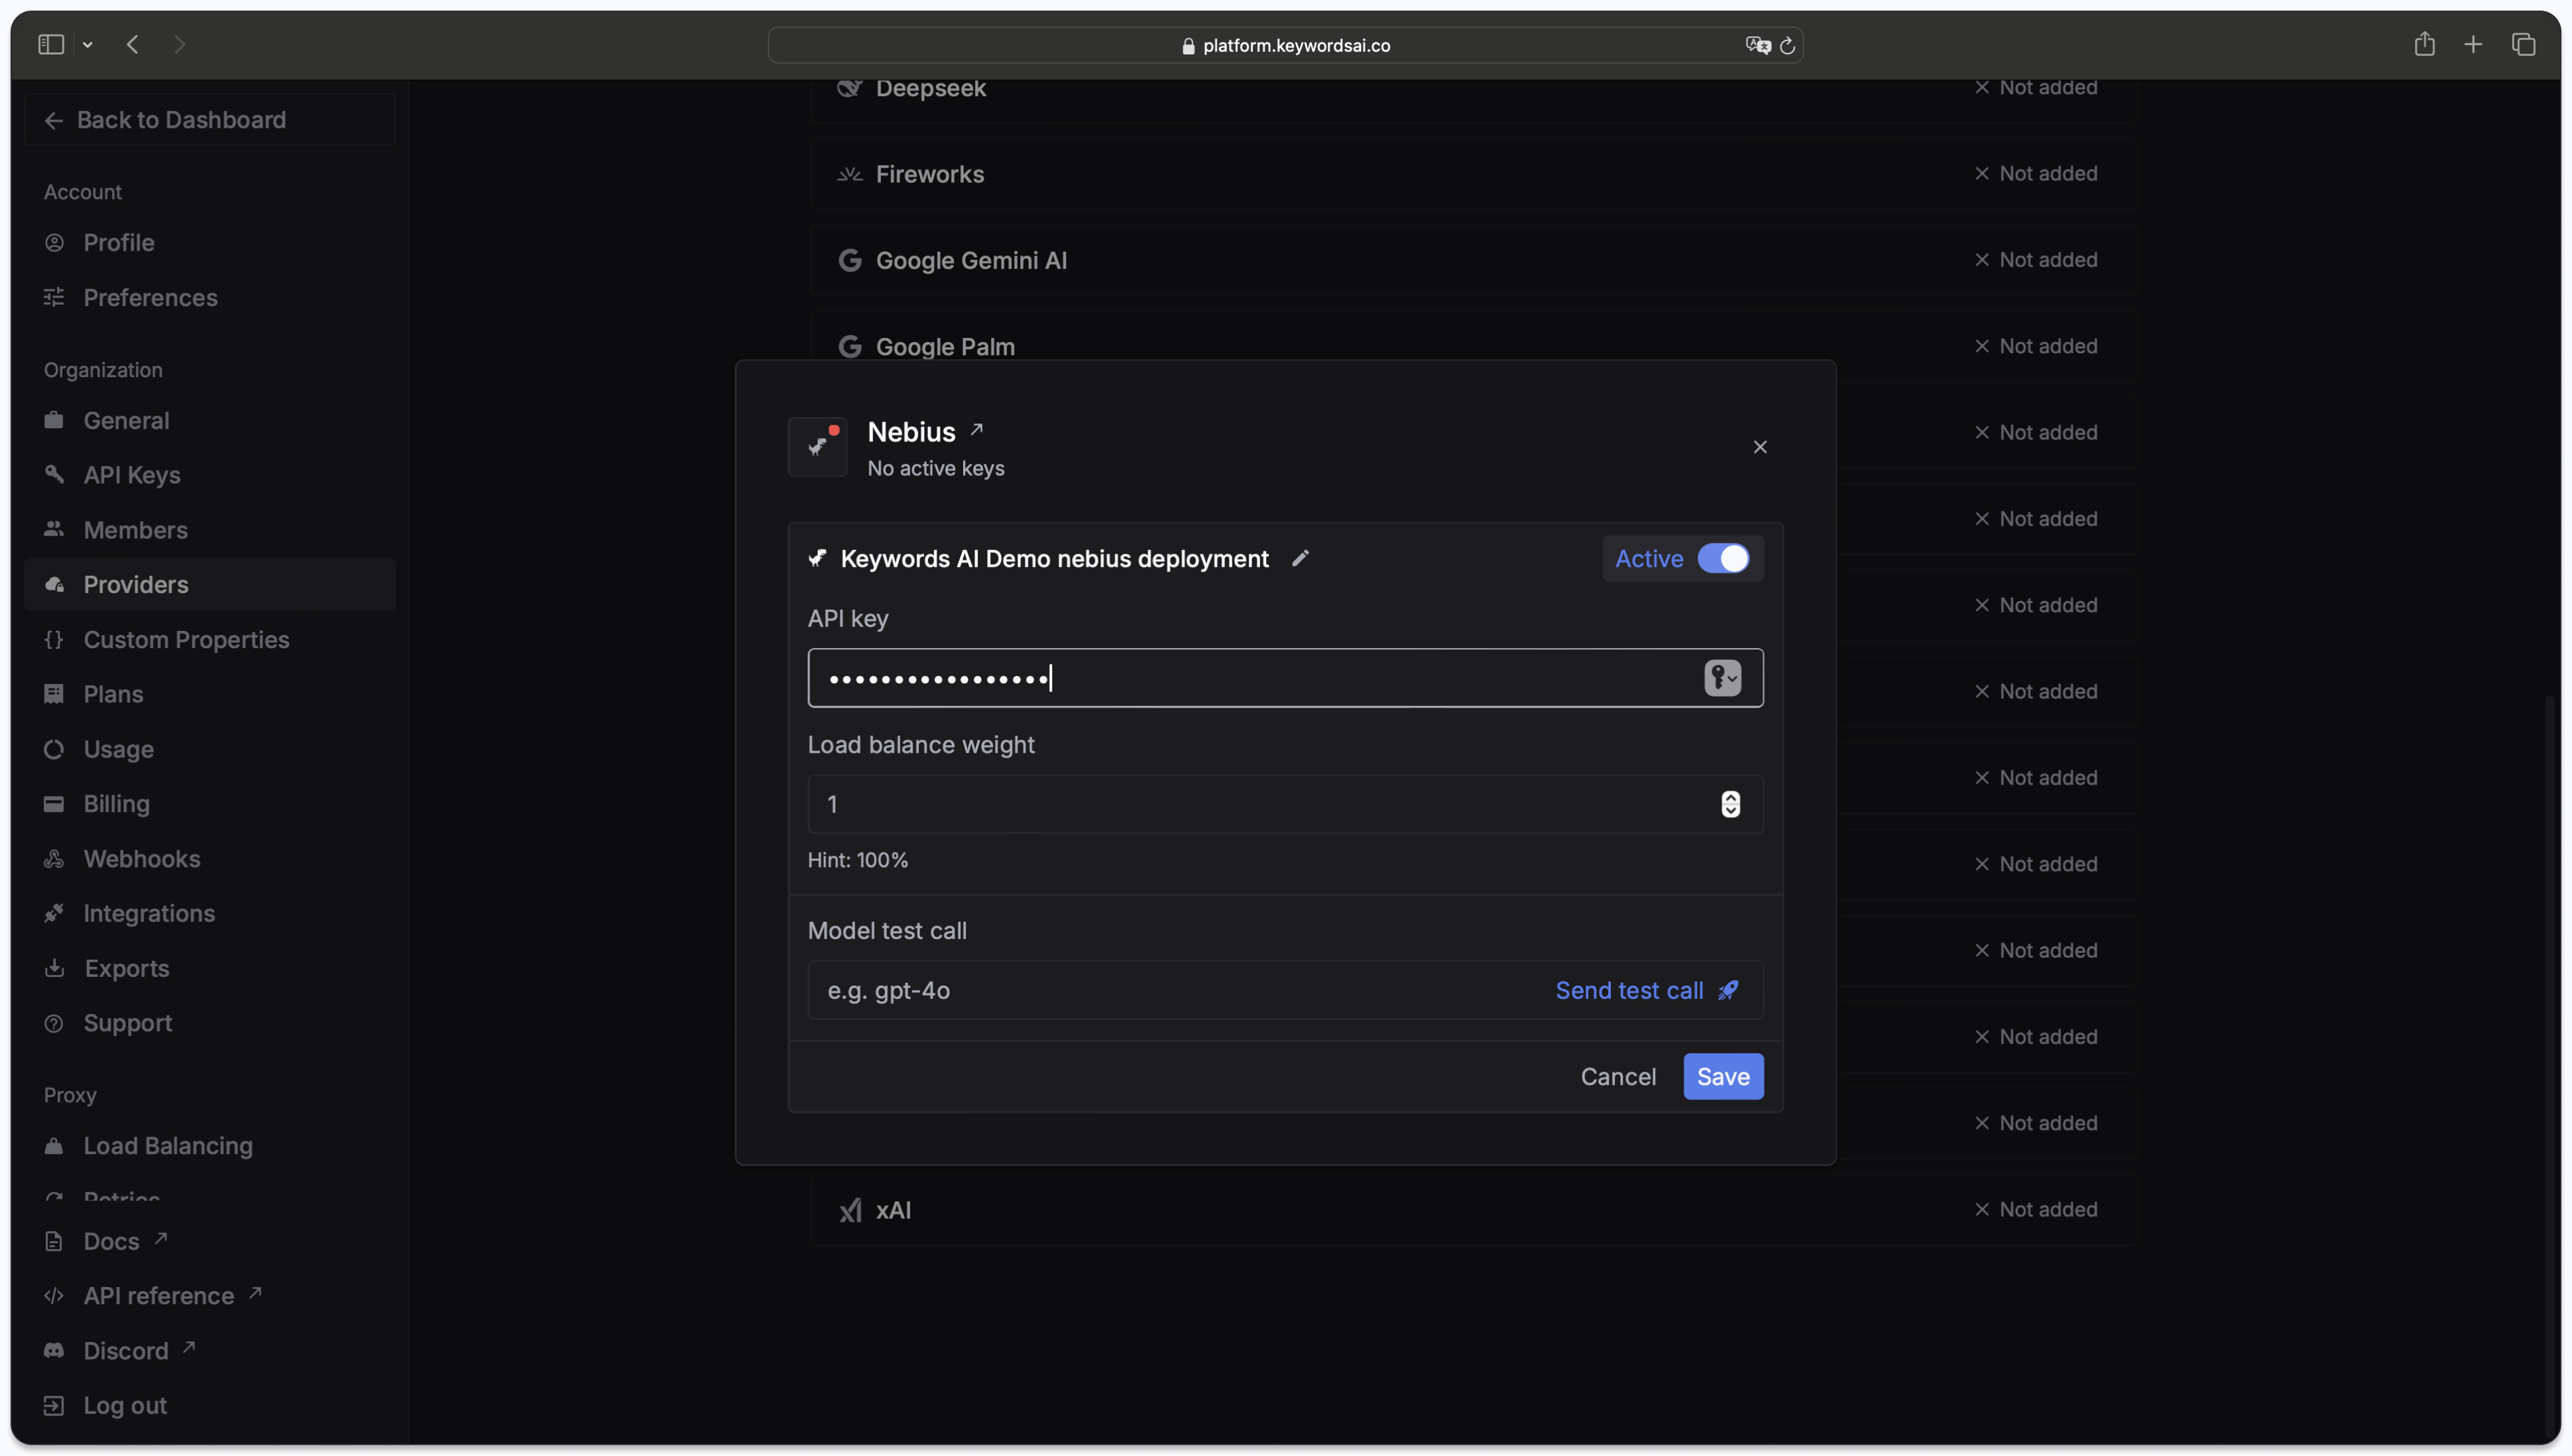Save the Nebius API key
Image resolution: width=2572 pixels, height=1456 pixels.
click(1723, 1076)
